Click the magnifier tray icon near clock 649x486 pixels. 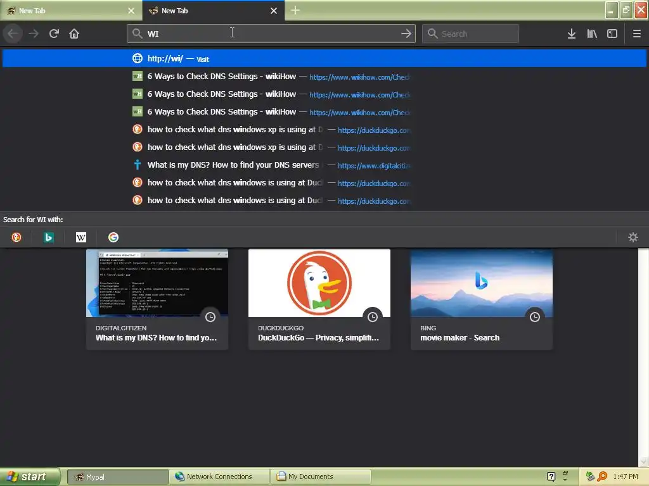(x=602, y=477)
